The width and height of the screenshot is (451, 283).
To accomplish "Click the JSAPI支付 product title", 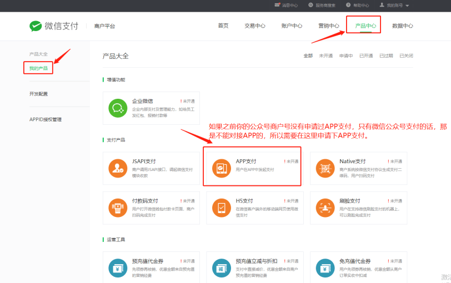I will coord(144,161).
